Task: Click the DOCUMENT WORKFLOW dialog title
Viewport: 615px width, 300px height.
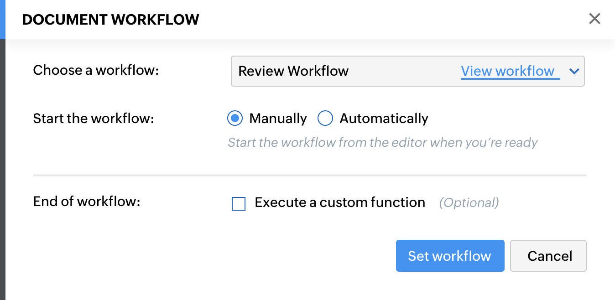Action: click(x=110, y=20)
